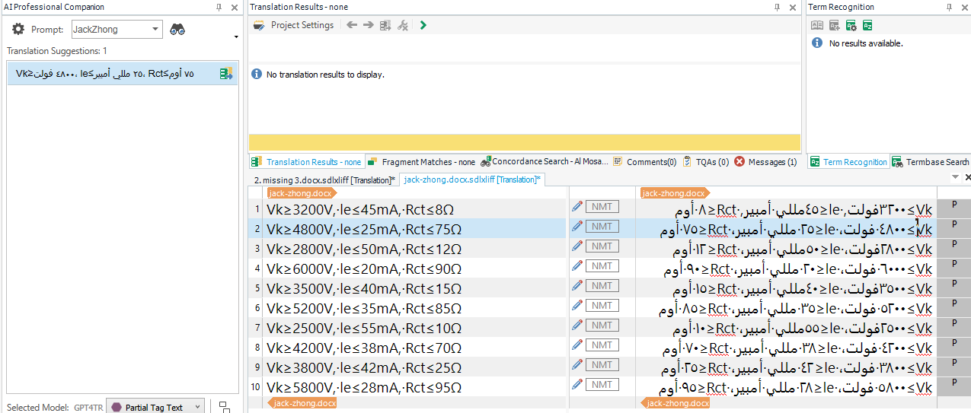Open the document tabs list dropdown arrow
The height and width of the screenshot is (413, 971).
(x=956, y=177)
